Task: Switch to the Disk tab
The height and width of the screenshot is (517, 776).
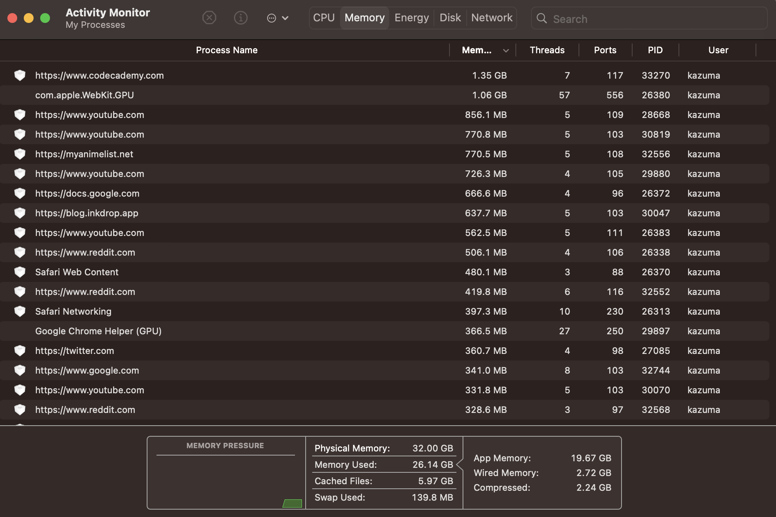Action: (x=450, y=18)
